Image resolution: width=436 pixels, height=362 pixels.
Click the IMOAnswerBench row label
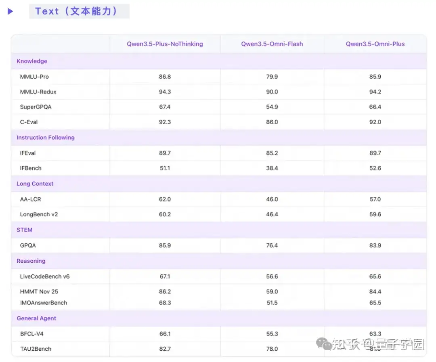(44, 303)
